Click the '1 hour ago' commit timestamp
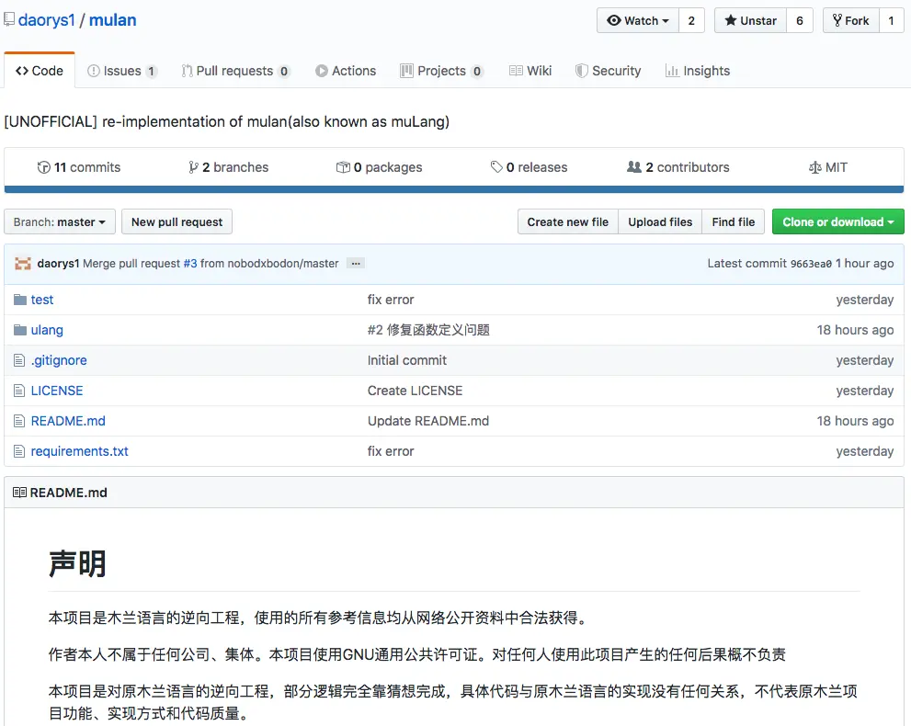Viewport: 911px width, 726px height. [864, 264]
